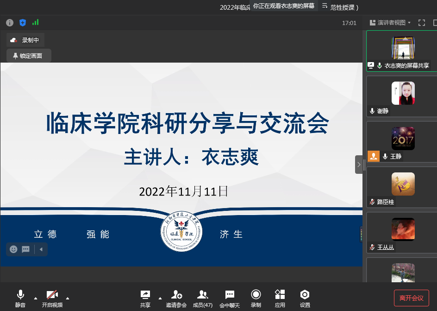The width and height of the screenshot is (437, 311).
Task: Click the 录制 record button icon
Action: pyautogui.click(x=256, y=298)
